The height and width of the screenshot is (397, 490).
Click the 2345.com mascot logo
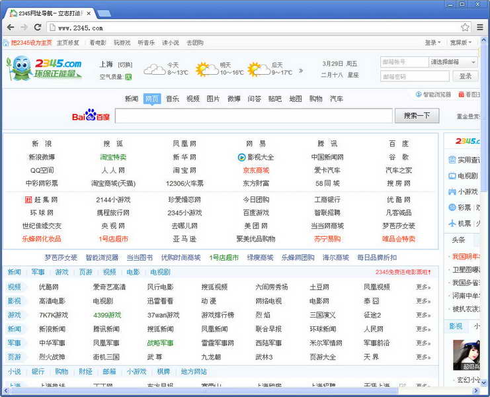(44, 68)
